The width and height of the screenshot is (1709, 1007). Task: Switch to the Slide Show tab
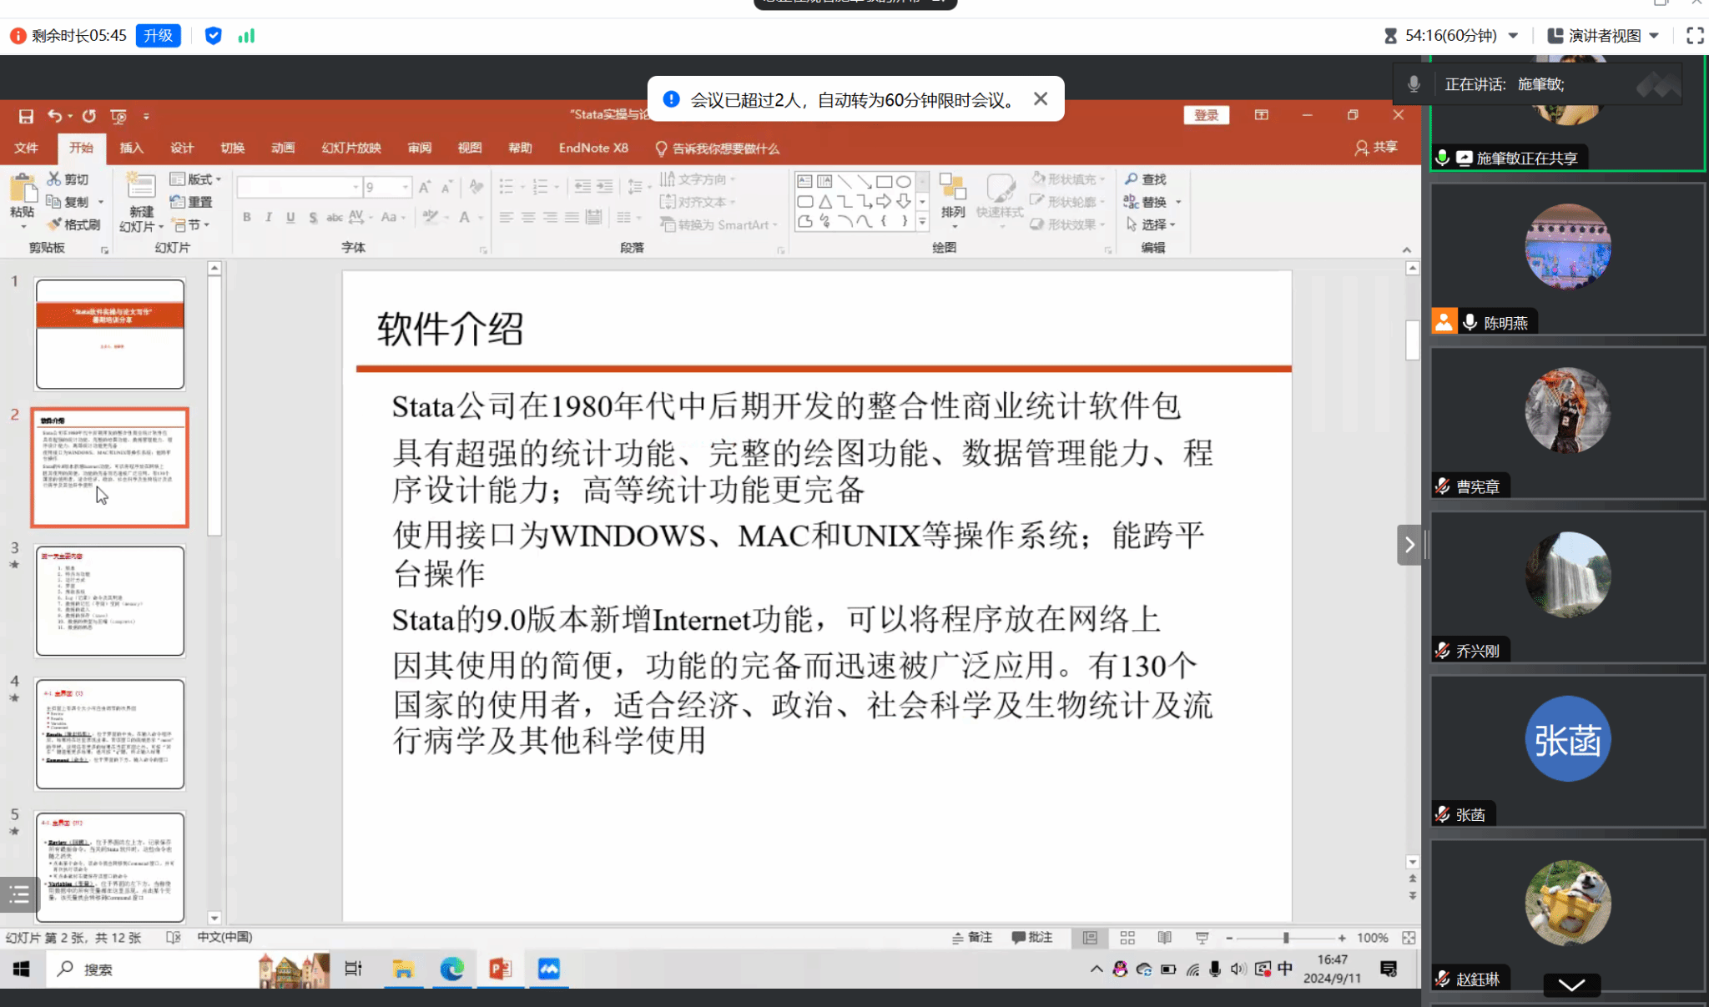[x=351, y=148]
